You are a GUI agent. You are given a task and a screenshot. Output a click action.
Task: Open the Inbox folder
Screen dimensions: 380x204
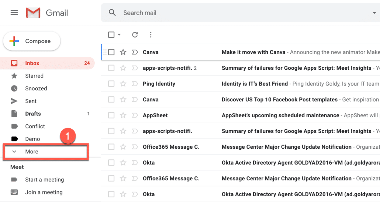(x=47, y=63)
